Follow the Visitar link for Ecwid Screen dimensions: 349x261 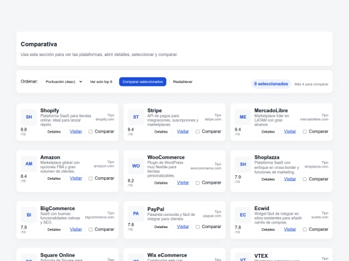click(290, 229)
